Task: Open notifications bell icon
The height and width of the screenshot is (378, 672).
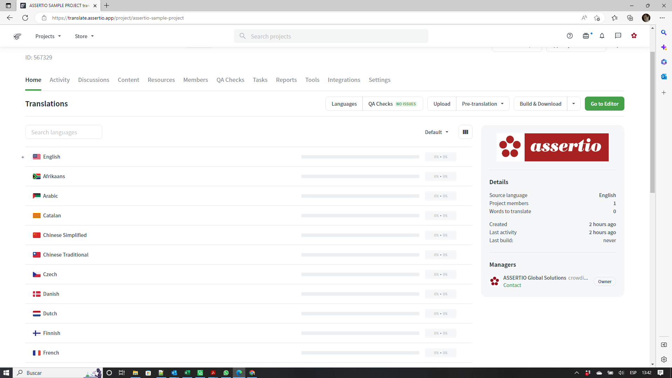Action: point(602,36)
